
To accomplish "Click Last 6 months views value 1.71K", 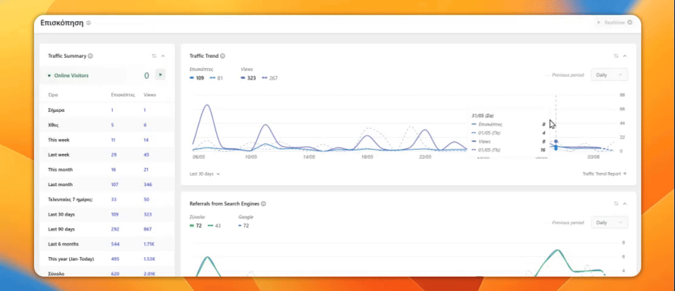I will (x=149, y=244).
